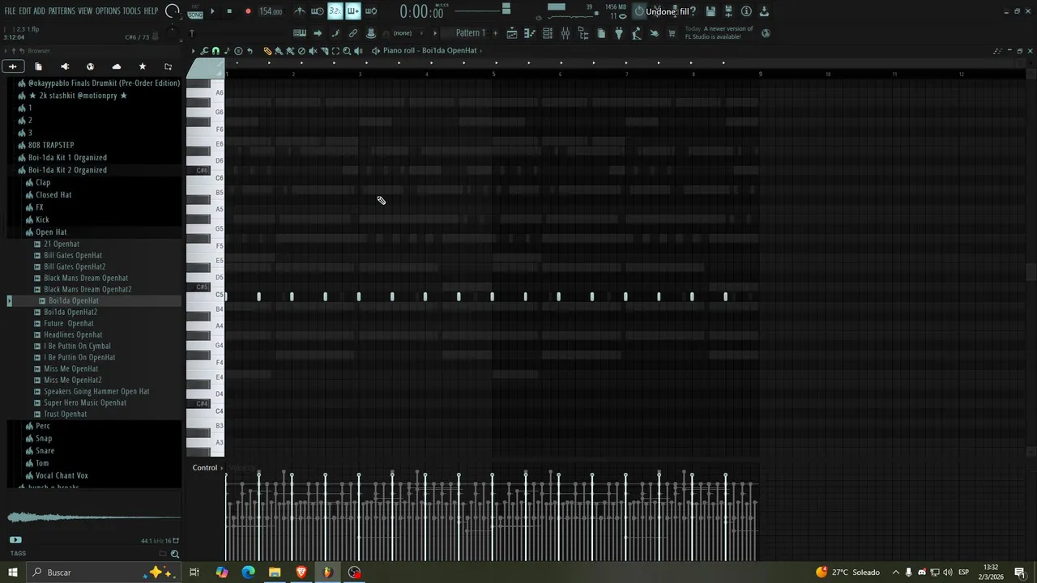Open the Control lane selector dropdown
Screen dimensions: 1037x583
pyautogui.click(x=207, y=468)
